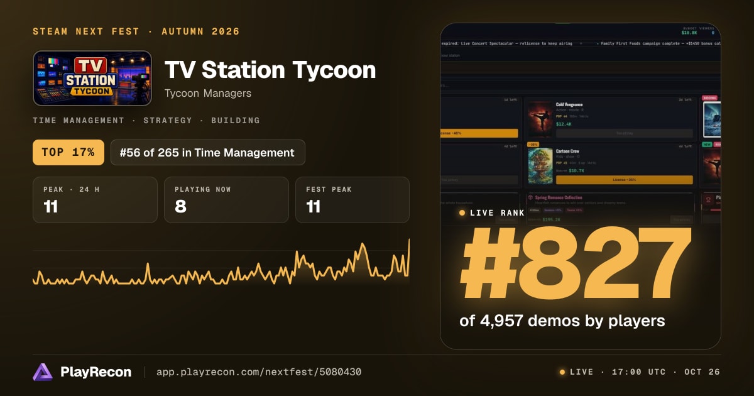Click the License -40% button

click(x=479, y=133)
